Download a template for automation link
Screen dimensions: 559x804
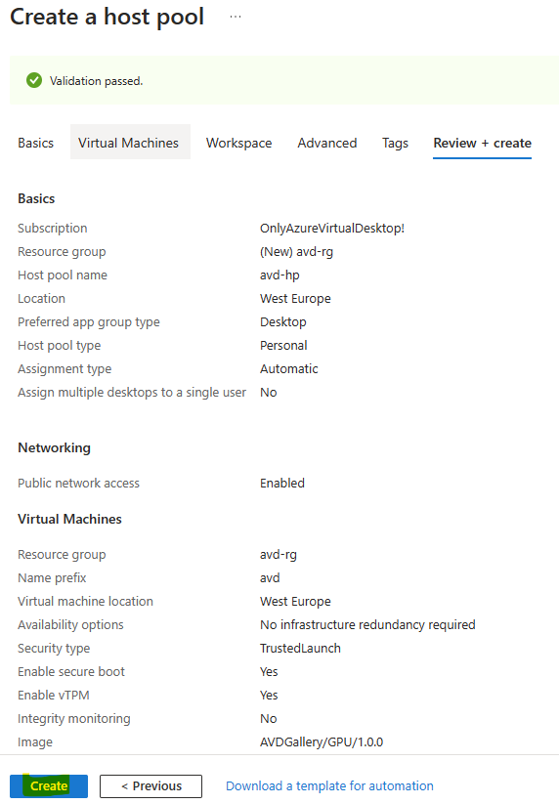(329, 785)
